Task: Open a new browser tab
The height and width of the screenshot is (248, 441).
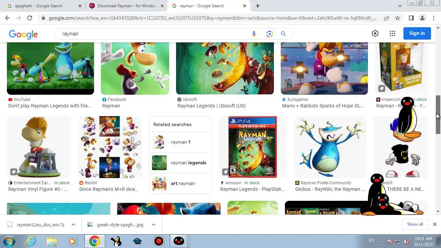Action: coord(258,6)
